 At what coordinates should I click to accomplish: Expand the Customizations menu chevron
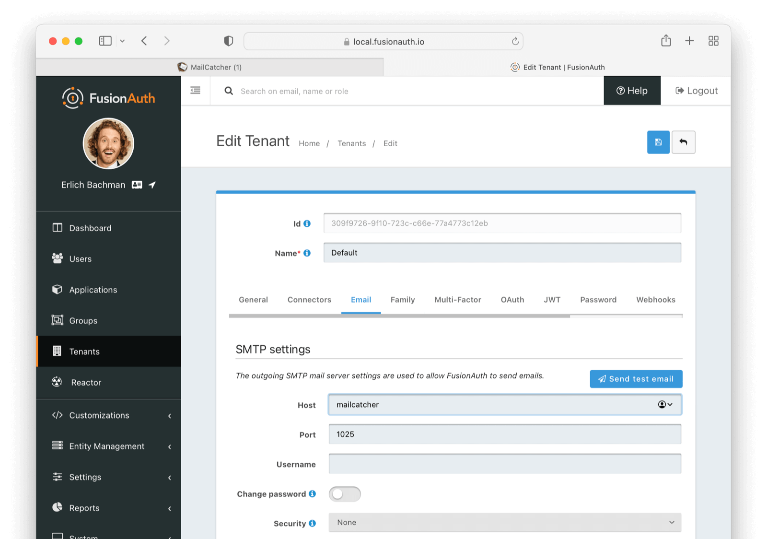(169, 416)
